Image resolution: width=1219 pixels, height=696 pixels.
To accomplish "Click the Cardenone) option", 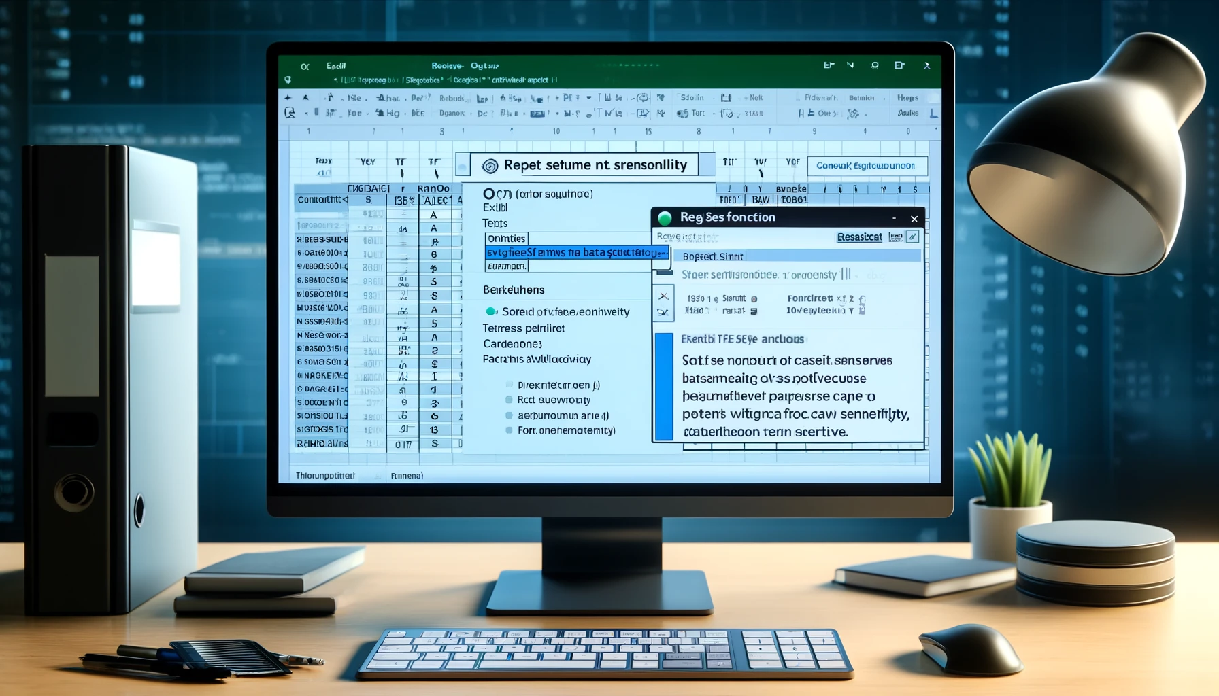I will pyautogui.click(x=512, y=344).
